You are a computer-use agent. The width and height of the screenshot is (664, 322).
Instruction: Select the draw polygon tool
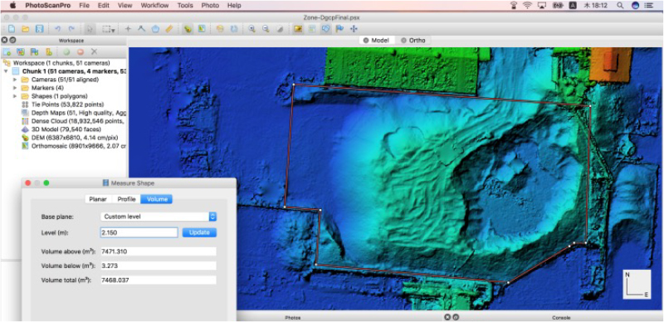click(155, 29)
